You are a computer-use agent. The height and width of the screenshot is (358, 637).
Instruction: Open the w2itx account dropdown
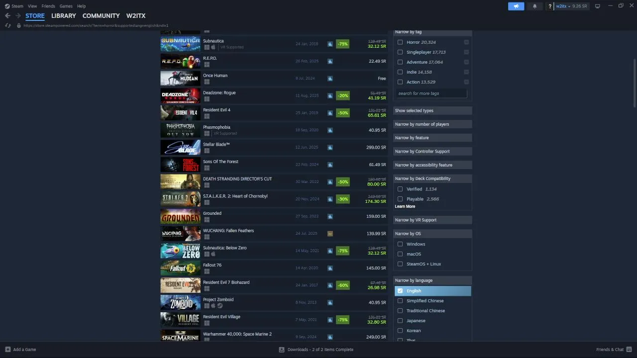point(571,6)
